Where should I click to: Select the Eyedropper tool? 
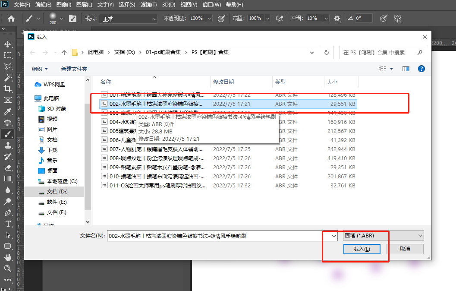(8, 111)
